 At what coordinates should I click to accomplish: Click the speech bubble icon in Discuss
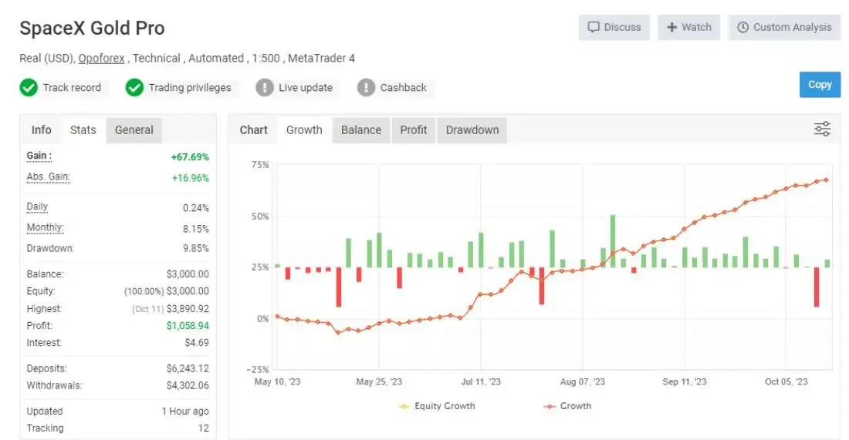tap(594, 27)
